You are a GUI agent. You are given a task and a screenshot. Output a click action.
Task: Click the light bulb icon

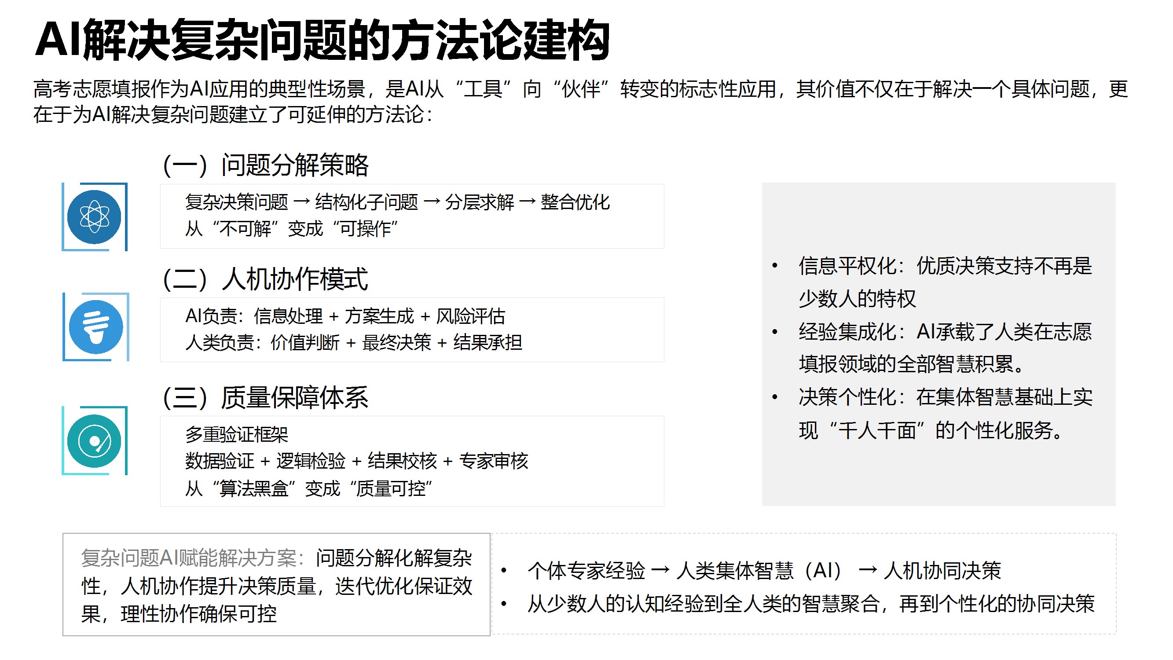[95, 327]
